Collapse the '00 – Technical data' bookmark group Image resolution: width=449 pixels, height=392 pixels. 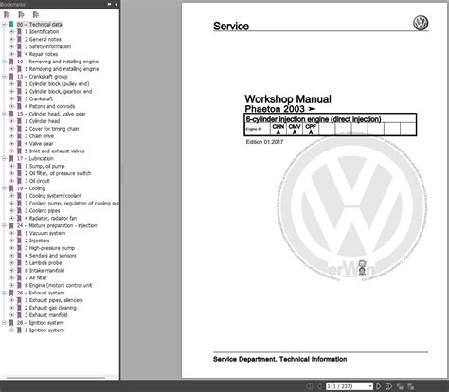[4, 25]
